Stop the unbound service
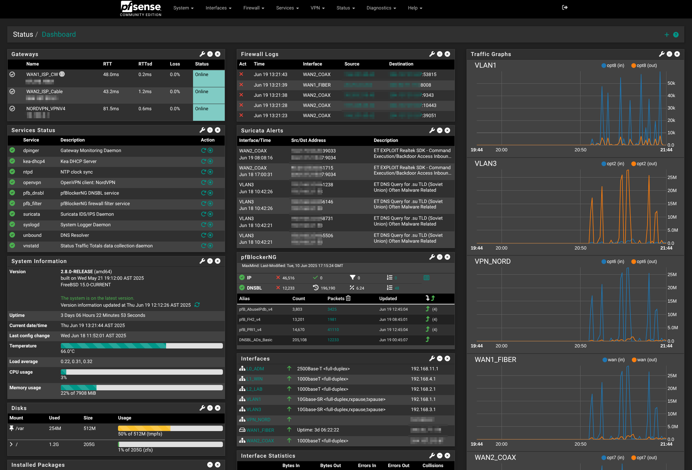The width and height of the screenshot is (692, 470). point(210,235)
